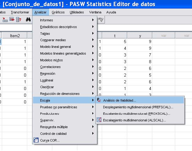Image resolution: width=192 pixels, height=151 pixels.
Task: Select the cell with value 4 in column t
Action: pos(115,48)
